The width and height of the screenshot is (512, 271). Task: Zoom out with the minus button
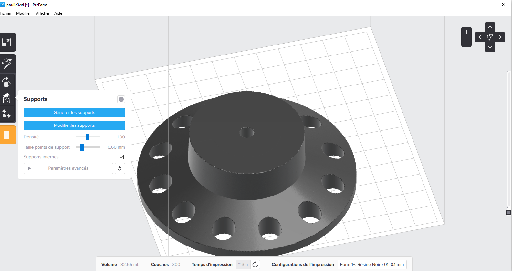(x=466, y=42)
